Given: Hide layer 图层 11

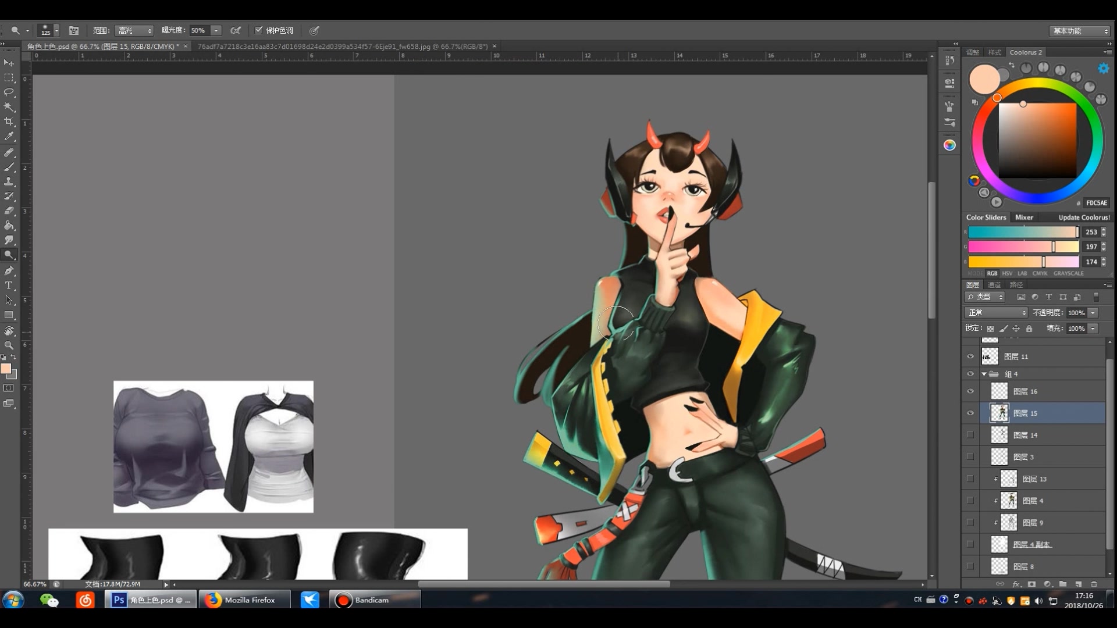Looking at the screenshot, I should click(x=970, y=356).
